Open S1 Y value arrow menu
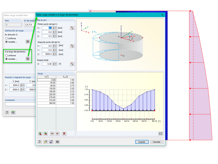This screenshot has width=218, height=164. (x=56, y=32)
